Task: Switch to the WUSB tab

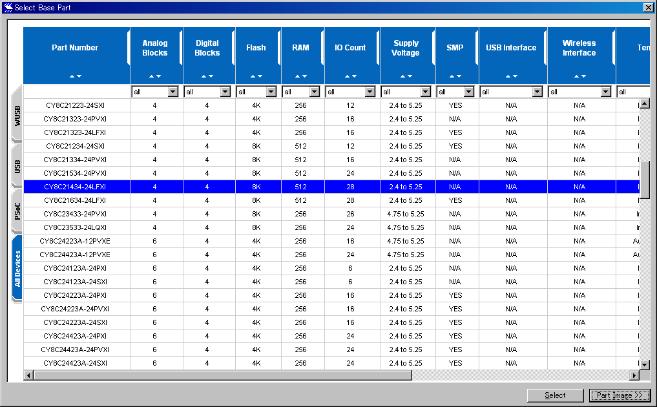Action: (x=17, y=115)
